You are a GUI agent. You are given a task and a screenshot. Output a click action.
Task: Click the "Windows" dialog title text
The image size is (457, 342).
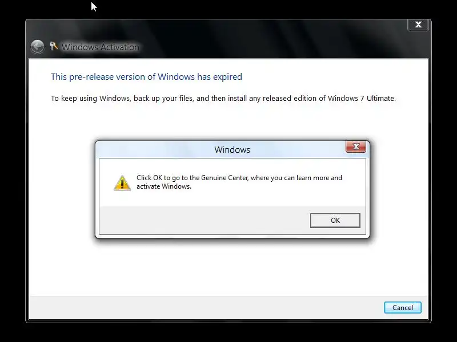pos(232,149)
